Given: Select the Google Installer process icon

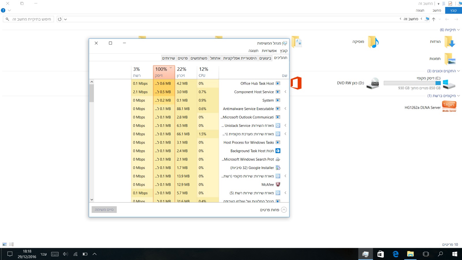Looking at the screenshot, I should tap(278, 168).
